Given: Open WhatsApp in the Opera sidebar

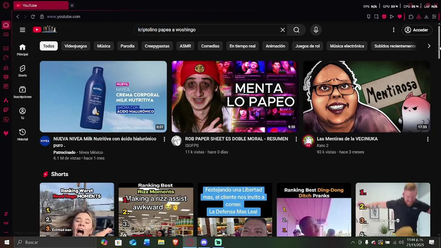Looking at the screenshot, I should [x=6, y=120].
